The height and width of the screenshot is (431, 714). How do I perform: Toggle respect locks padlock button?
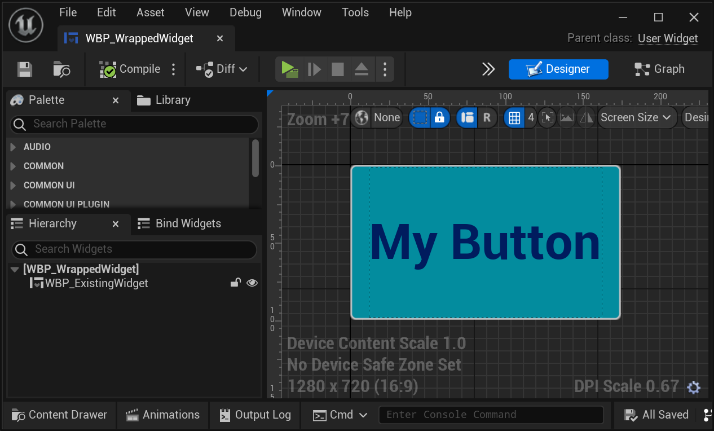[x=440, y=117]
